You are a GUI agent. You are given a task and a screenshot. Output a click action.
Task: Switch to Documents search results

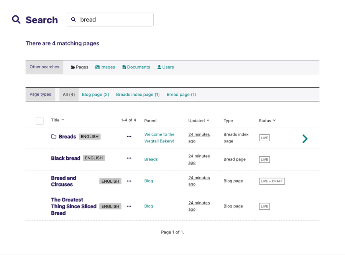click(x=136, y=67)
